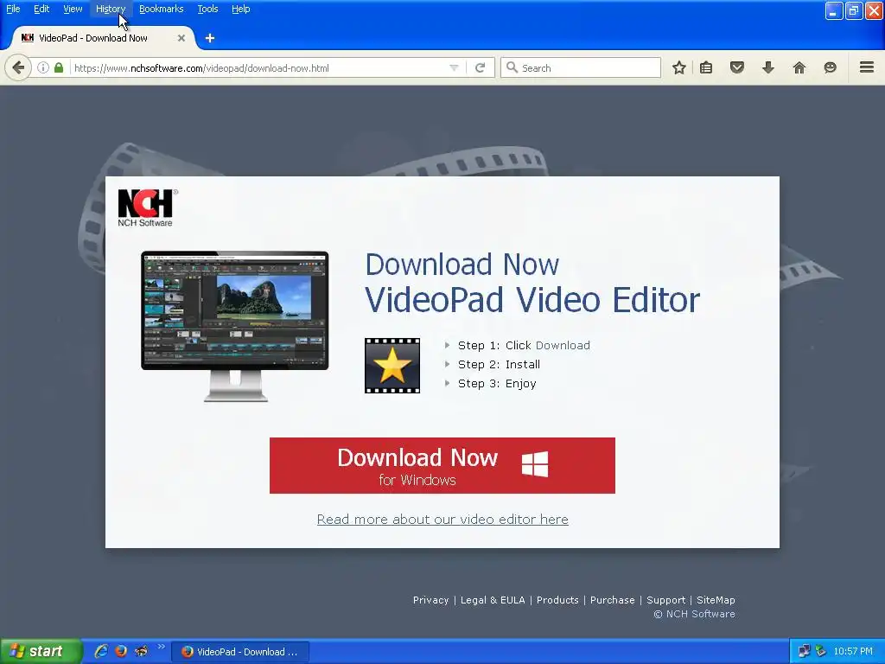Go back with the back arrow button

[x=18, y=68]
